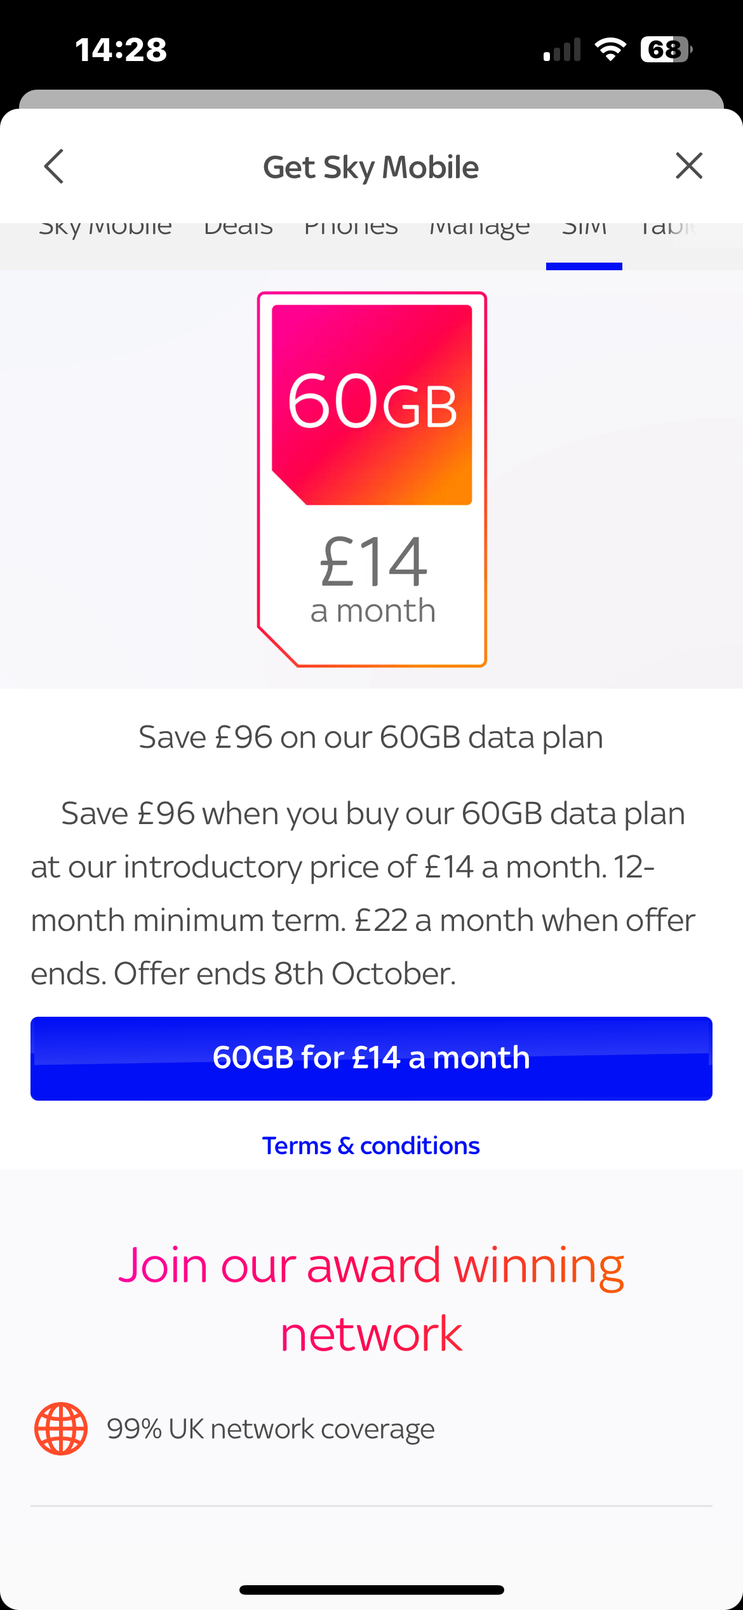Image resolution: width=743 pixels, height=1610 pixels.
Task: Tap the Save £96 on 60GB plan headline
Action: tap(371, 738)
